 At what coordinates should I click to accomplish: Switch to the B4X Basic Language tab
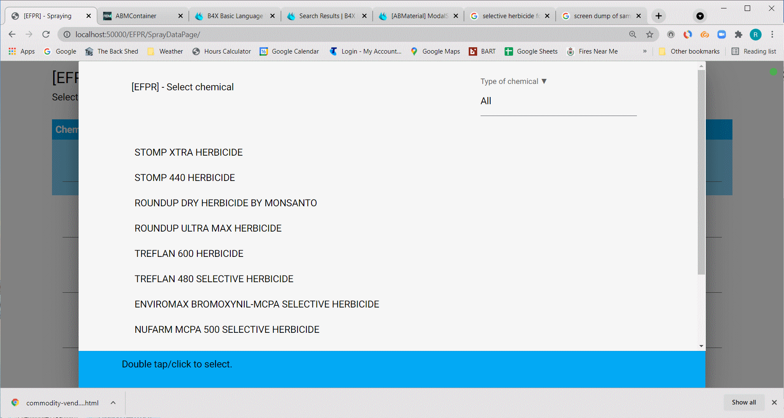tap(235, 16)
